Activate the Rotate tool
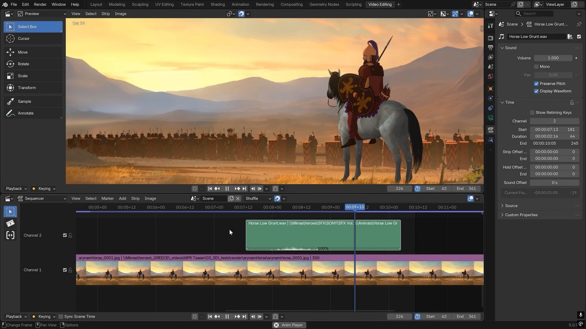Image resolution: width=586 pixels, height=329 pixels. (x=23, y=64)
